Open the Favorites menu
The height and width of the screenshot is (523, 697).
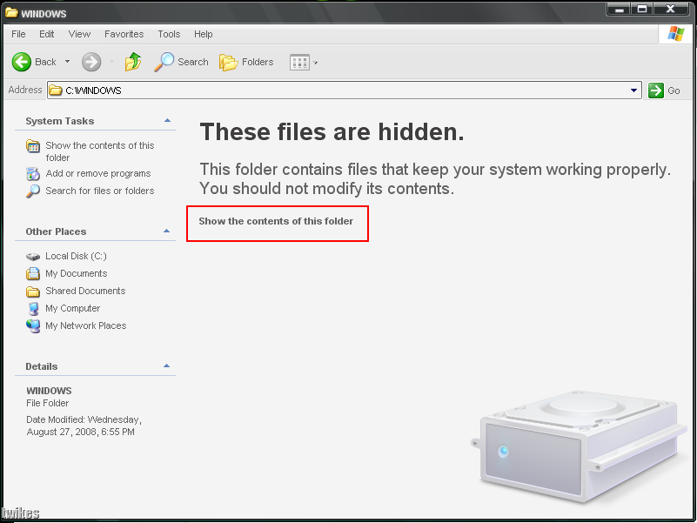coord(124,34)
